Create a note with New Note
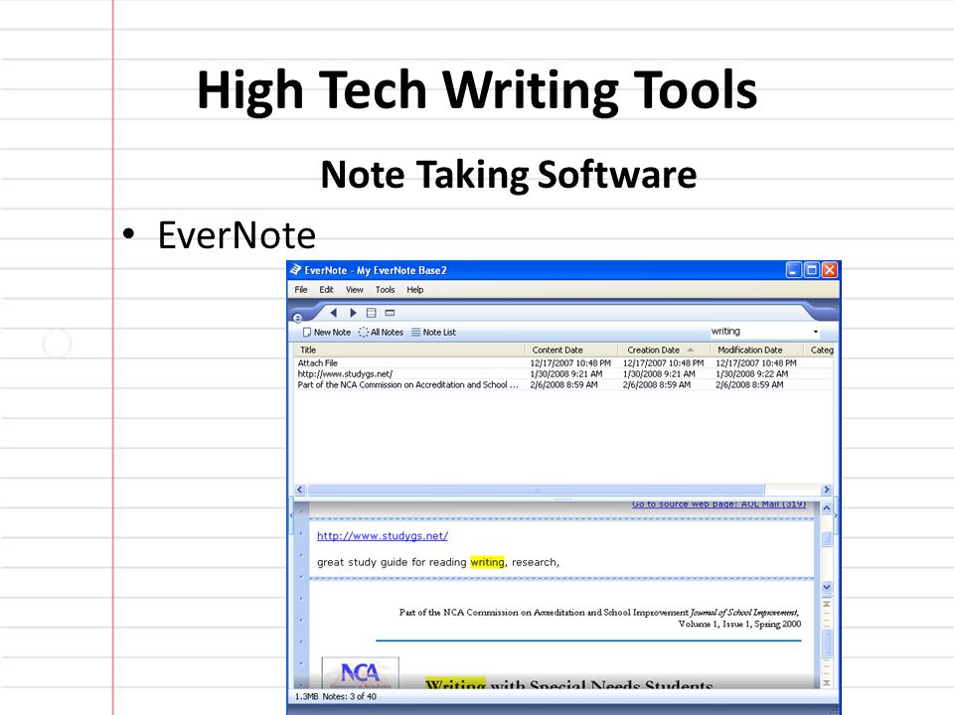This screenshot has height=715, width=954. (x=327, y=332)
